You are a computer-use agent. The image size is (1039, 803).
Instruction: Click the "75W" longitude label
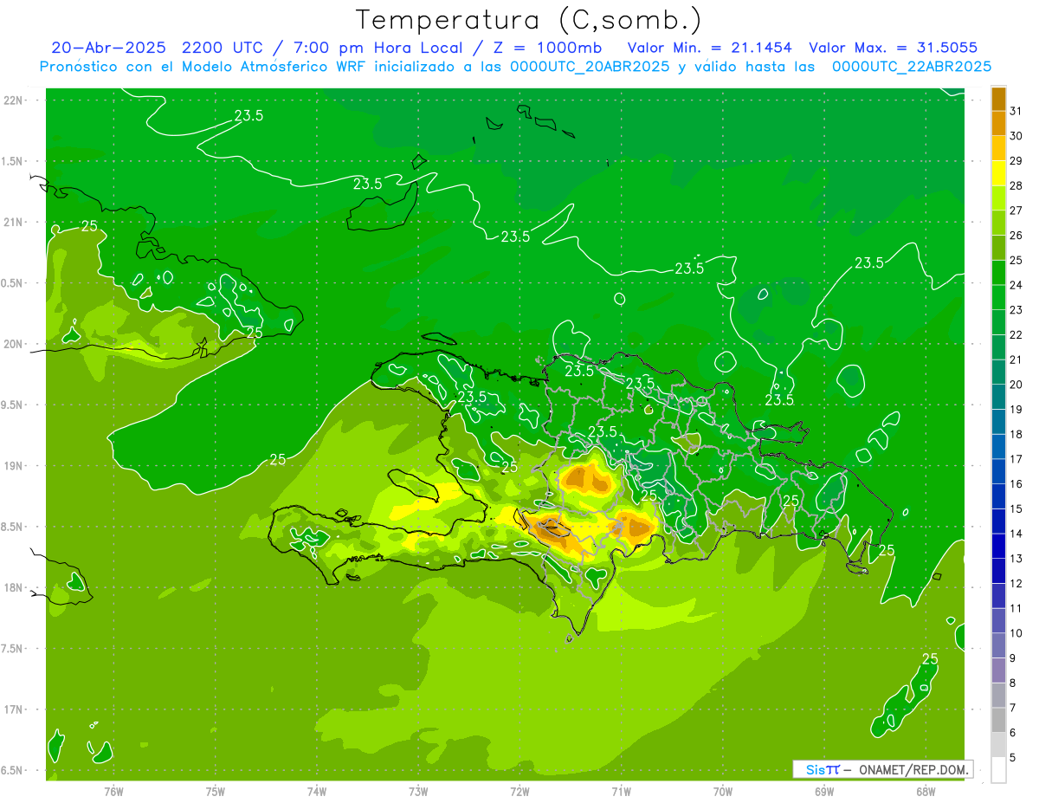coord(216,792)
